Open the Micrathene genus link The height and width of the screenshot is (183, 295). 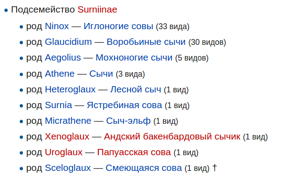point(68,121)
